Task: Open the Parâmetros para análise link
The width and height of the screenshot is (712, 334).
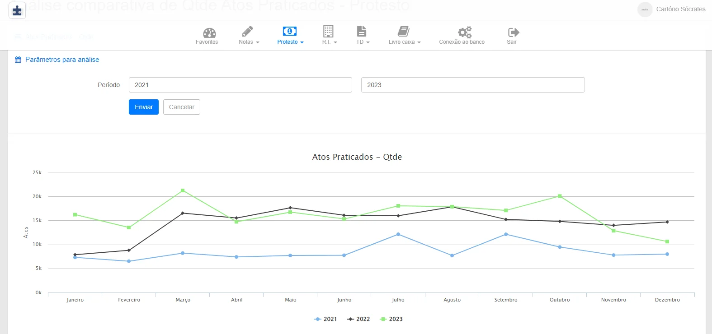Action: coord(62,60)
